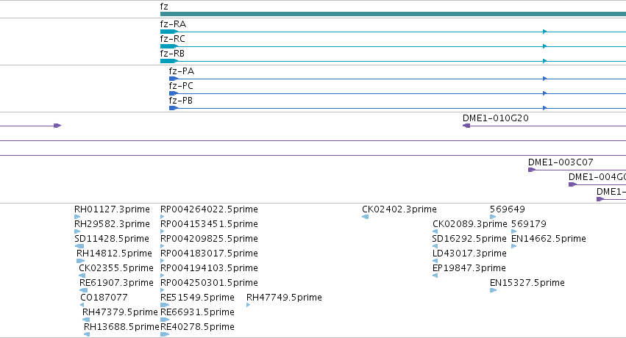The height and width of the screenshot is (338, 626).
Task: Click the EP19847.3prime EST arrow
Action: pyautogui.click(x=435, y=276)
